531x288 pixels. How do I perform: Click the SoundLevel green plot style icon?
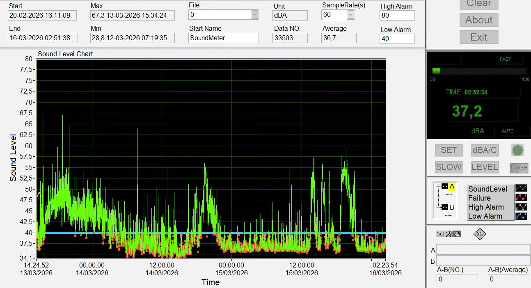pos(521,189)
